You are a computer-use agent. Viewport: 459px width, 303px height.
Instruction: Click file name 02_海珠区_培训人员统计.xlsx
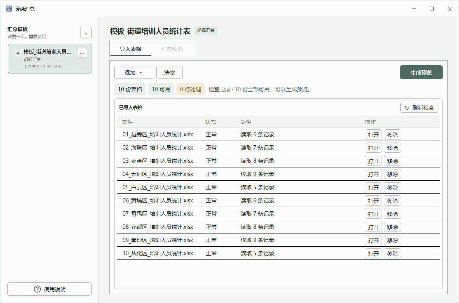158,148
